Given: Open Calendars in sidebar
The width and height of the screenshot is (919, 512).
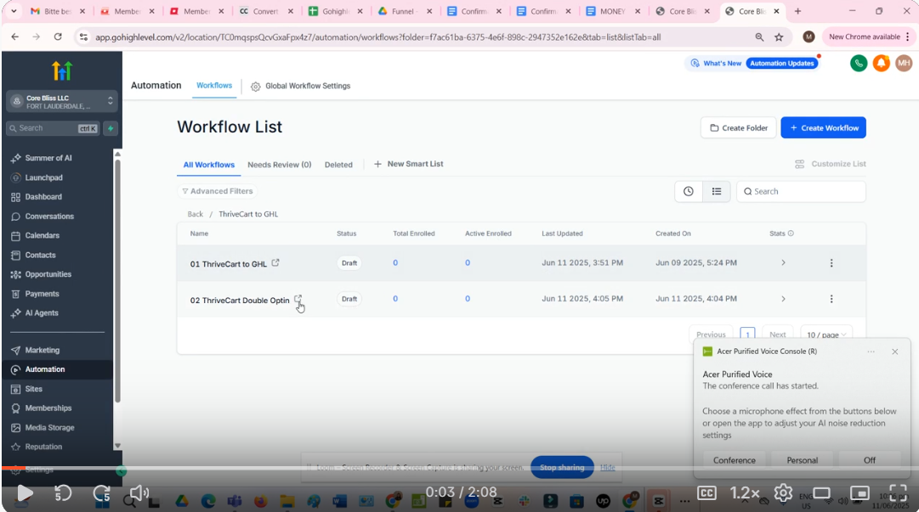Looking at the screenshot, I should 43,235.
